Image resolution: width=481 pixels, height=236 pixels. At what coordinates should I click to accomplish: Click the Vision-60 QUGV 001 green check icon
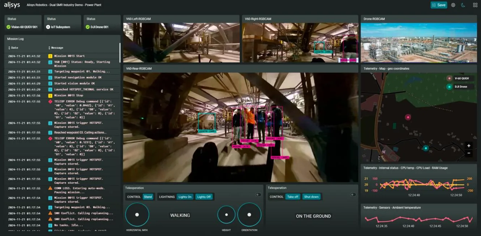click(8, 27)
